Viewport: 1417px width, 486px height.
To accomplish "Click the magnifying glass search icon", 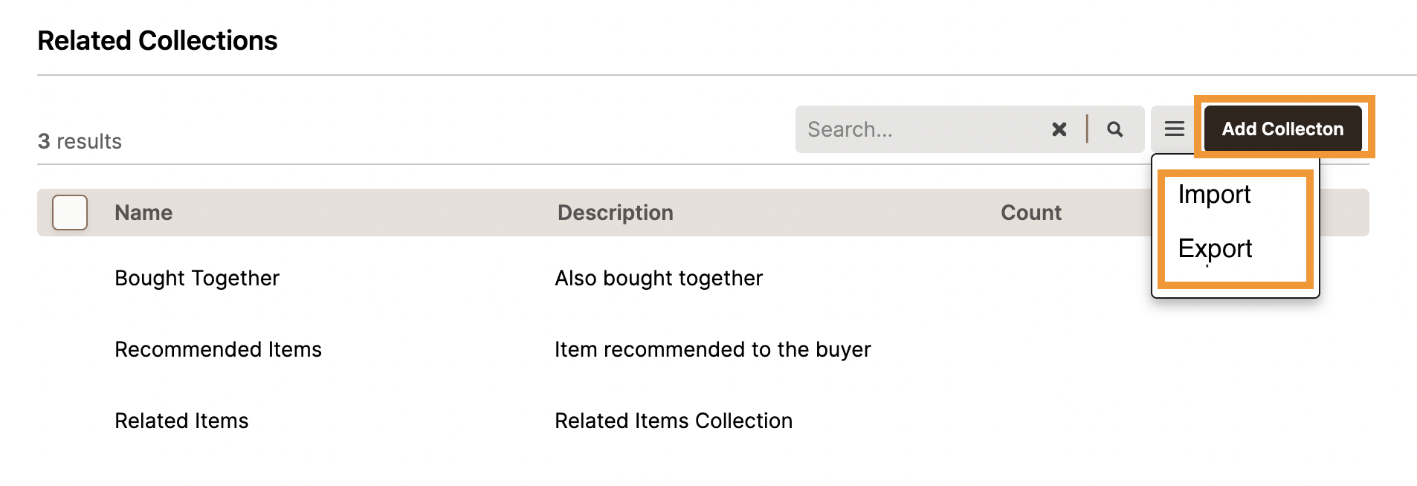I will pyautogui.click(x=1115, y=129).
